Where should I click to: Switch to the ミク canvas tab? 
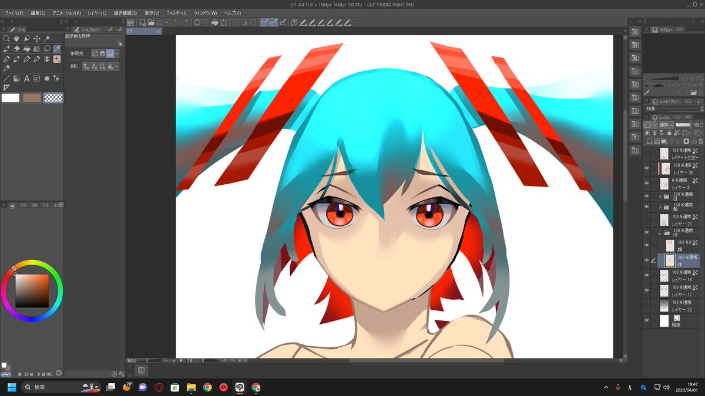click(x=143, y=30)
